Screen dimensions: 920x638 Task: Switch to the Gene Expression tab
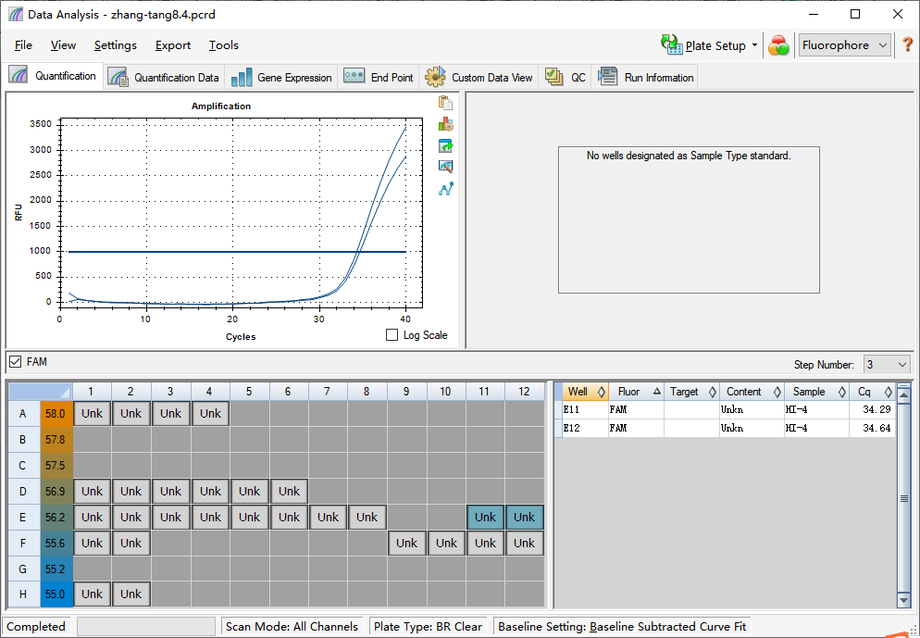pyautogui.click(x=281, y=78)
